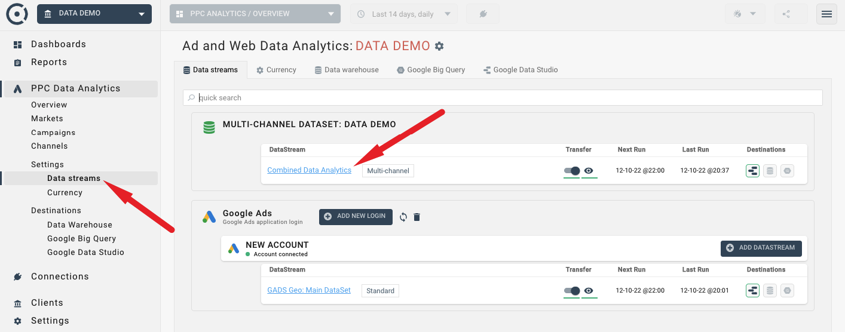Click Data Studio destination for Combined Data Analytics
The width and height of the screenshot is (845, 332).
tap(752, 171)
